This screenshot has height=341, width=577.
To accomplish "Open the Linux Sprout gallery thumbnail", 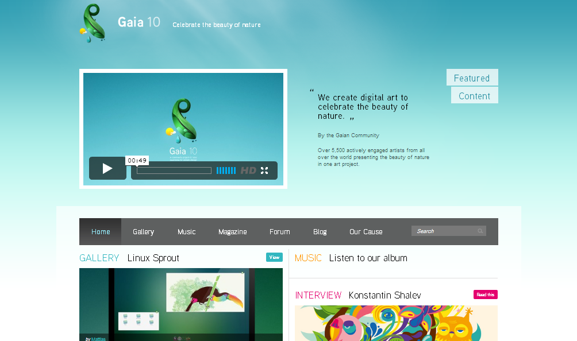I will (x=181, y=305).
